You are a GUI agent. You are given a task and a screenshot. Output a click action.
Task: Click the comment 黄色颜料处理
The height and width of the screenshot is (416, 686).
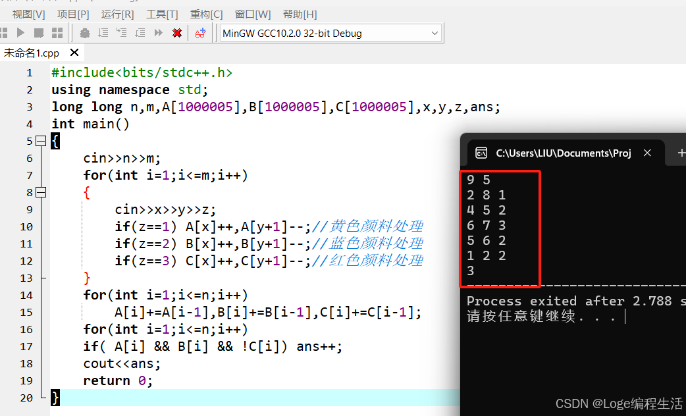pos(367,226)
